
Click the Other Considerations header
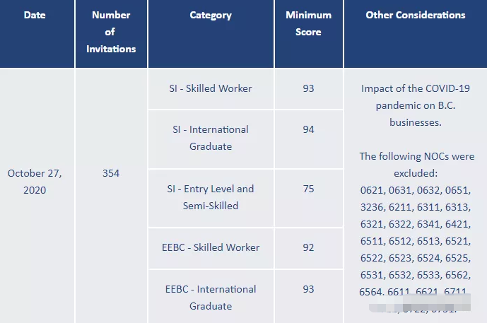416,15
